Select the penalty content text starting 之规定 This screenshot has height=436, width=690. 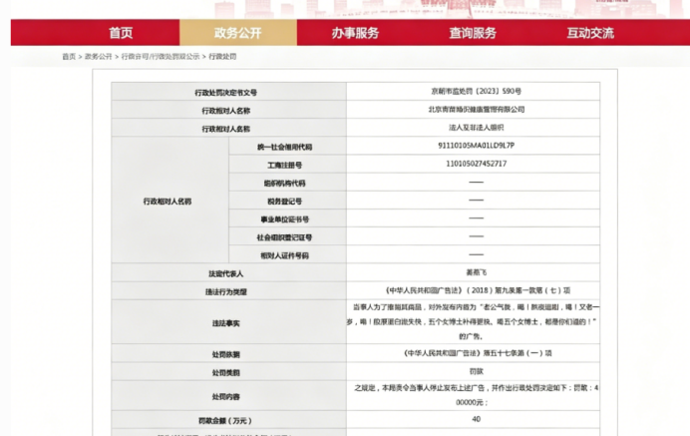477,395
